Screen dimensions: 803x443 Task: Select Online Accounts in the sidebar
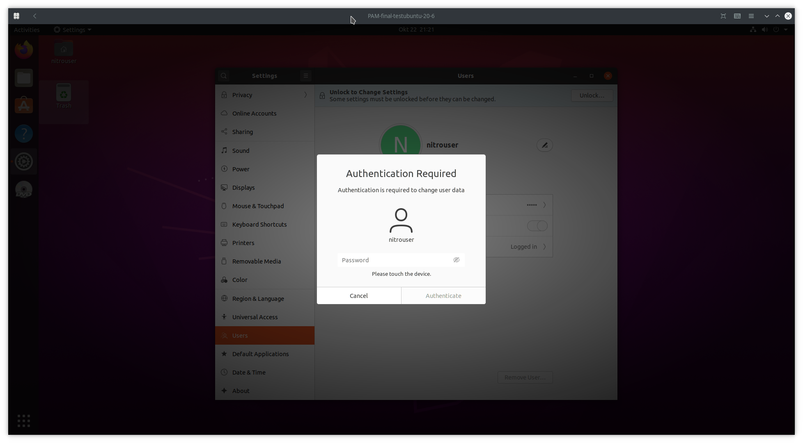[265, 114]
